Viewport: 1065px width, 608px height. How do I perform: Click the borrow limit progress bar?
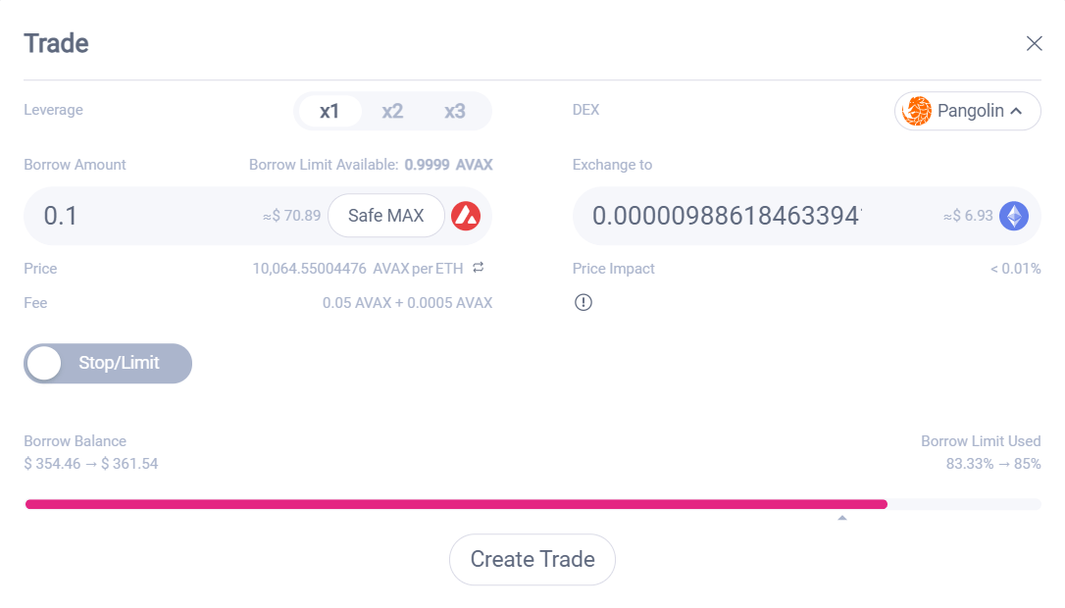click(533, 504)
